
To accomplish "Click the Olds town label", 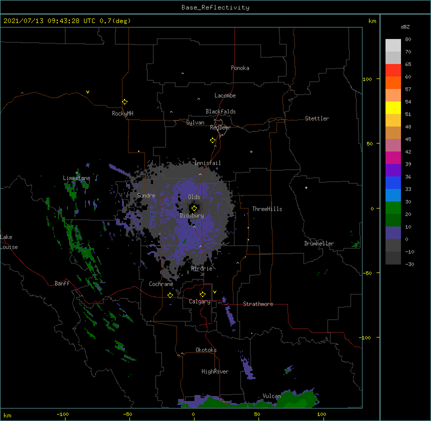I will click(x=194, y=197).
